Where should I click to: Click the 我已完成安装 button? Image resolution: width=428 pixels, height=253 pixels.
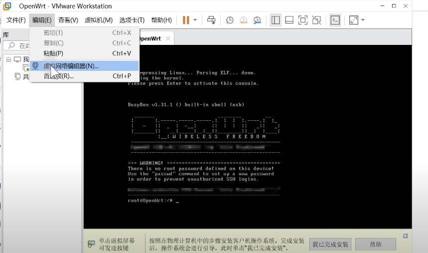point(330,245)
